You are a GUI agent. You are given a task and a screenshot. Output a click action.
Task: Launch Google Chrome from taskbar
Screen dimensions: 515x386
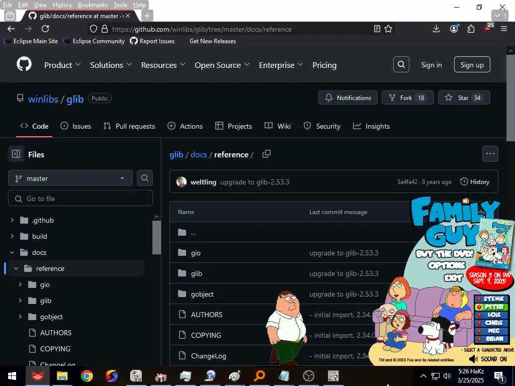[87, 376]
